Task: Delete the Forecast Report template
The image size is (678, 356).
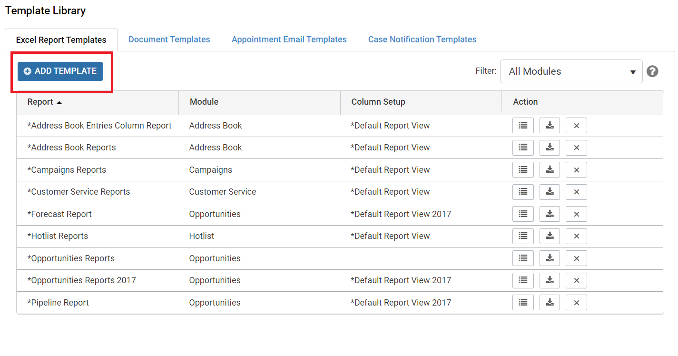Action: tap(576, 214)
